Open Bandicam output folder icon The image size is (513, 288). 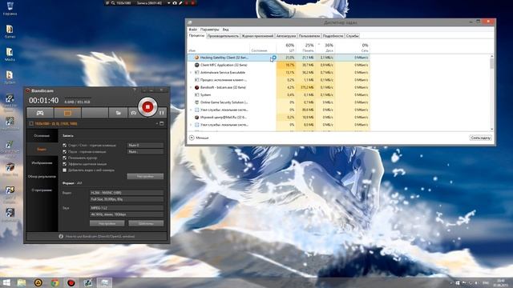[118, 113]
